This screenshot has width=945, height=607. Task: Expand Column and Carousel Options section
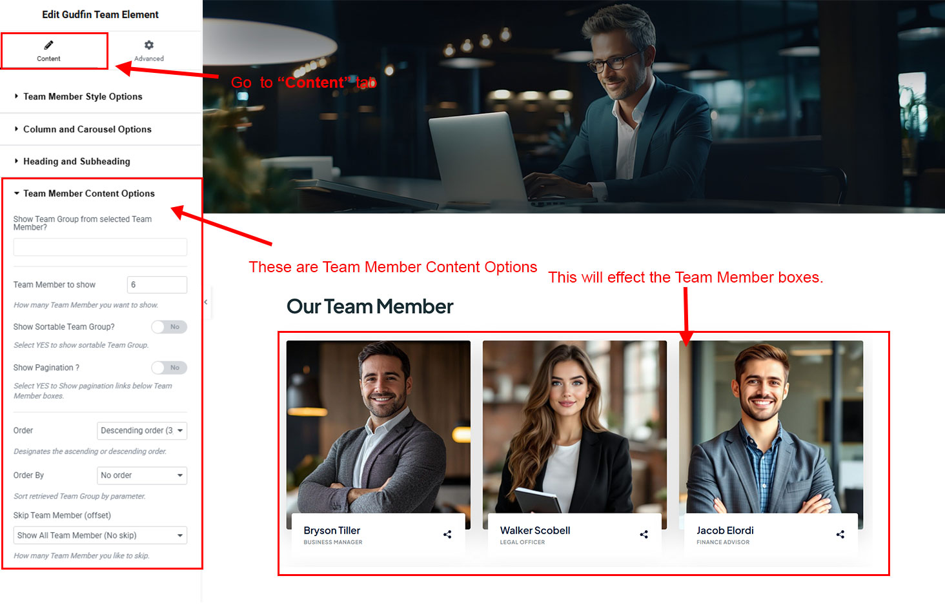tap(87, 129)
